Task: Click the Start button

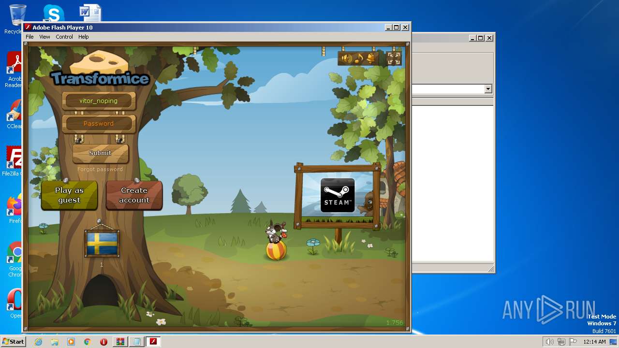Action: (x=13, y=342)
